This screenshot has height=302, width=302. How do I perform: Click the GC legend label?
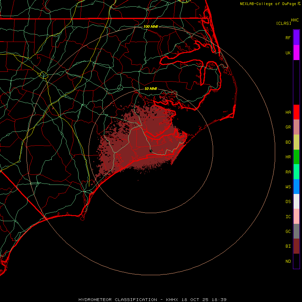pyautogui.click(x=288, y=232)
